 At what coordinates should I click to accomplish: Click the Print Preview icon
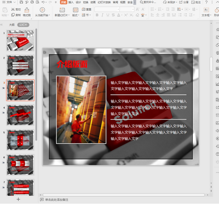(x=37, y=2)
